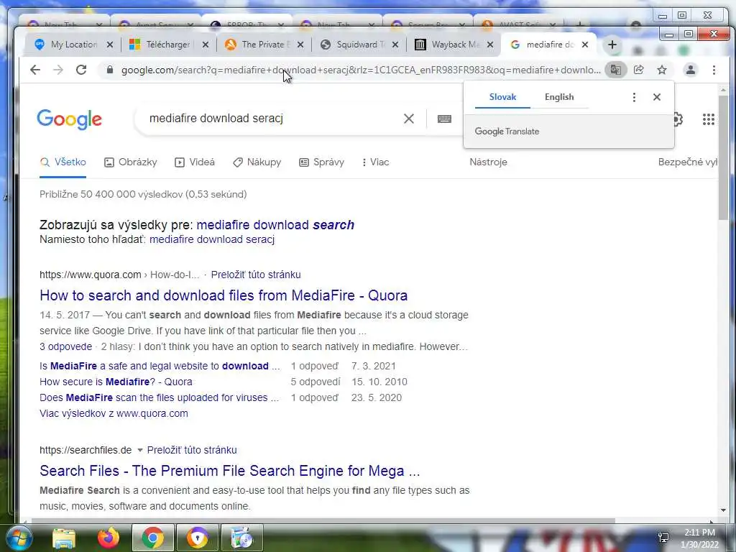Go back to previous page in Chrome
This screenshot has height=552, width=736.
coord(35,70)
